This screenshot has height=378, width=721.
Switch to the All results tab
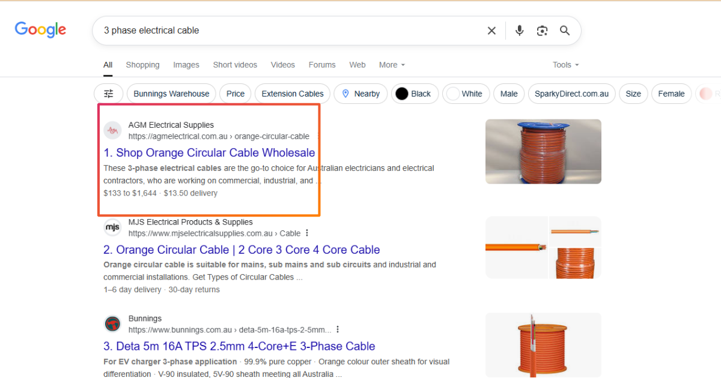coord(108,65)
